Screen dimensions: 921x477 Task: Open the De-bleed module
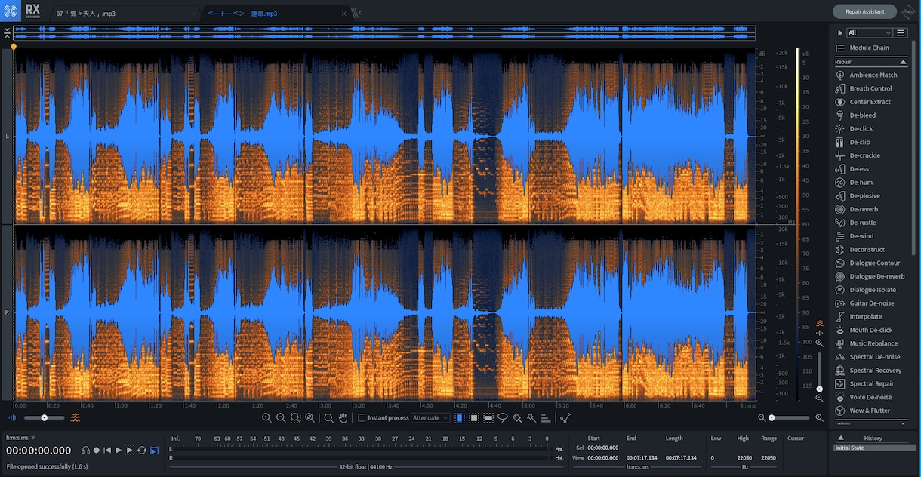click(873, 115)
